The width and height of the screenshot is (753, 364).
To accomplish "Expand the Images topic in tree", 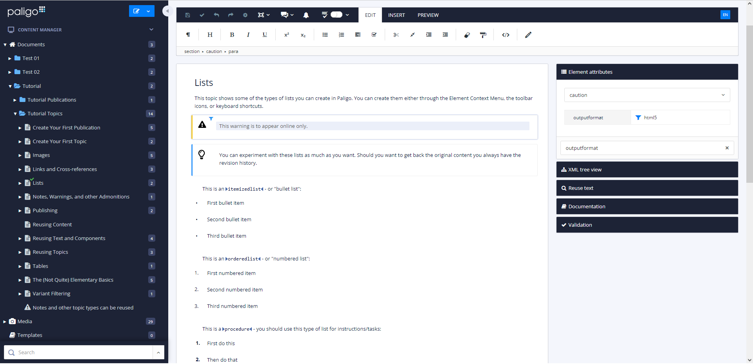I will (x=20, y=155).
